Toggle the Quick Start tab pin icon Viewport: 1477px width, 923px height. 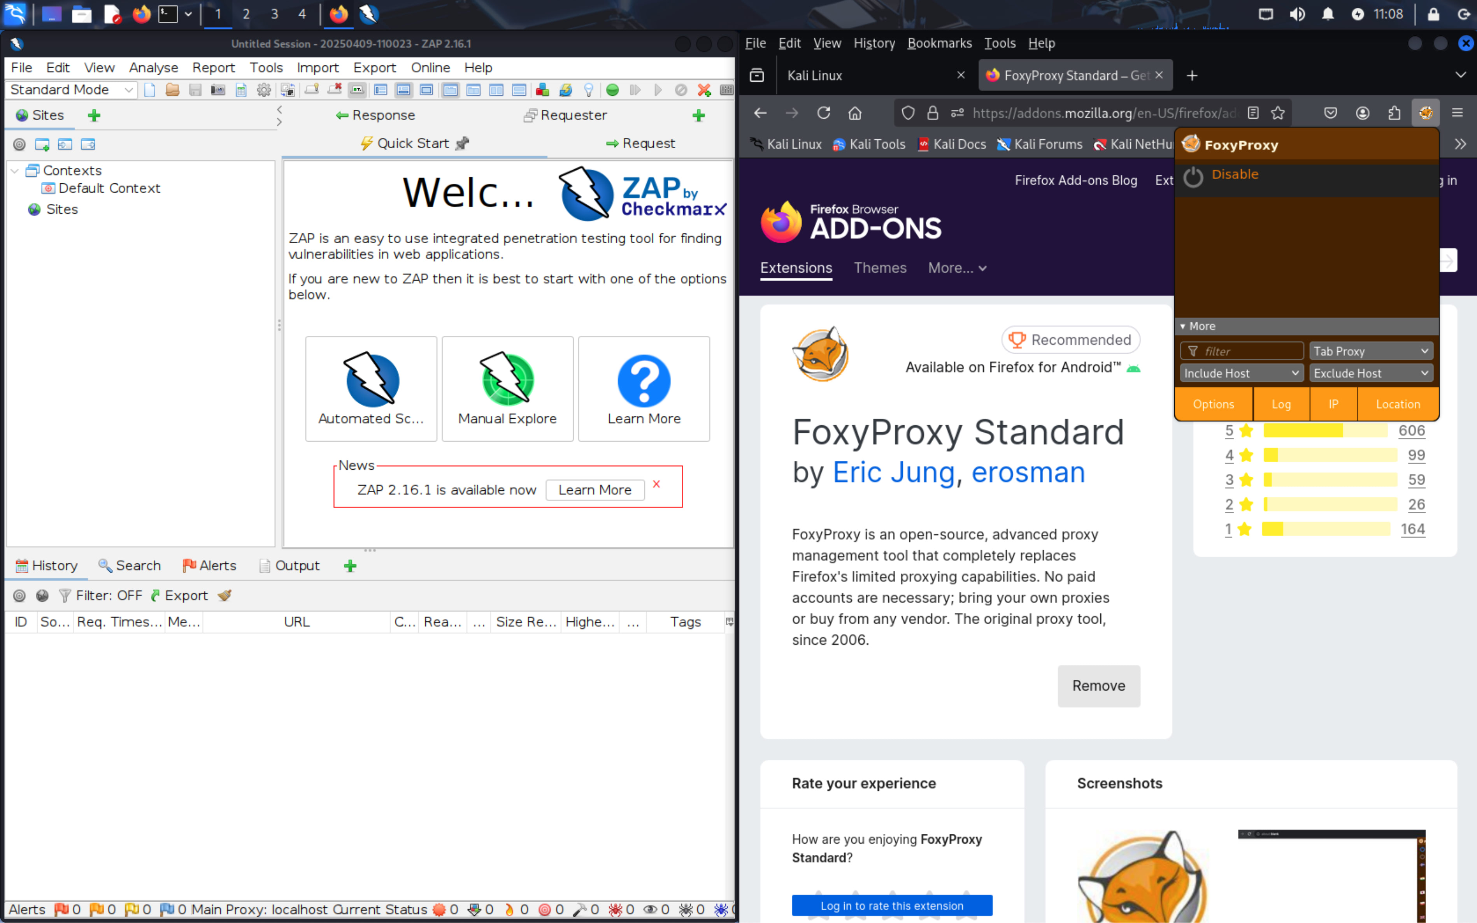[x=463, y=144]
